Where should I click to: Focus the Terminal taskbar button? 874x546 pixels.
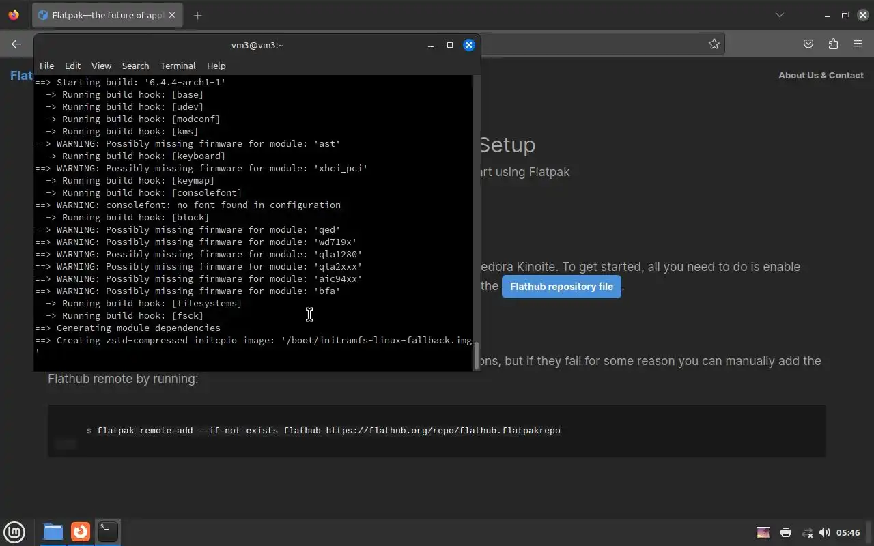click(107, 532)
